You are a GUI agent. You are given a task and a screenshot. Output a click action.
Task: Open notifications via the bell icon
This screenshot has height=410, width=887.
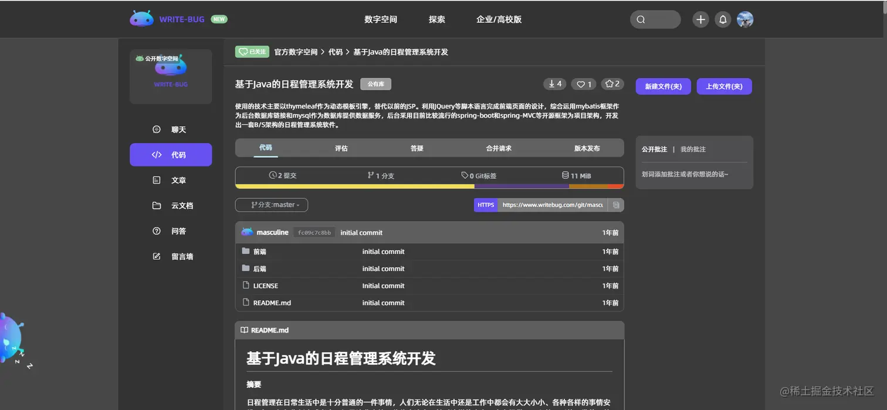coord(722,19)
